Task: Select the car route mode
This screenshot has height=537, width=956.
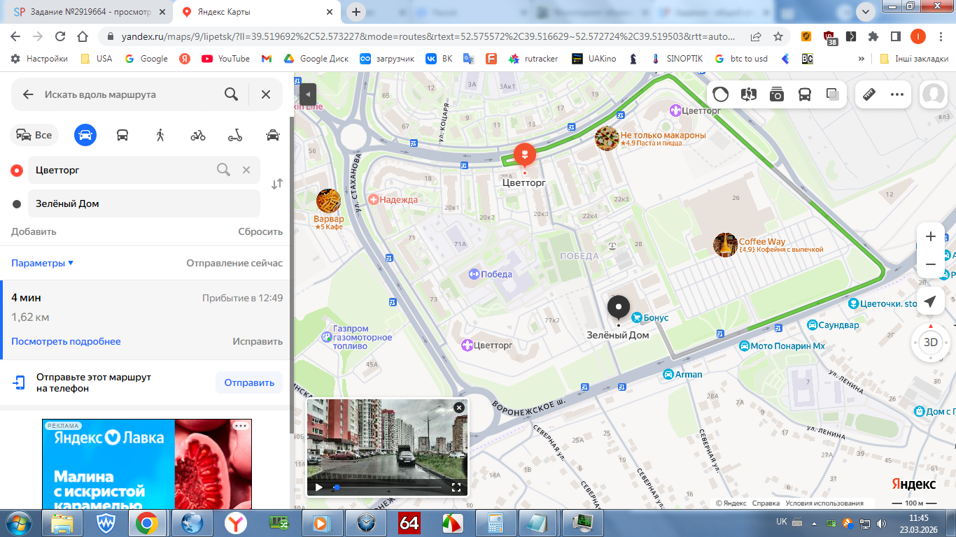Action: point(85,135)
